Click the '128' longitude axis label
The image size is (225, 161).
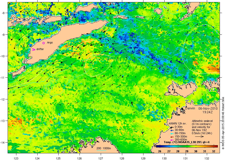(122, 158)
